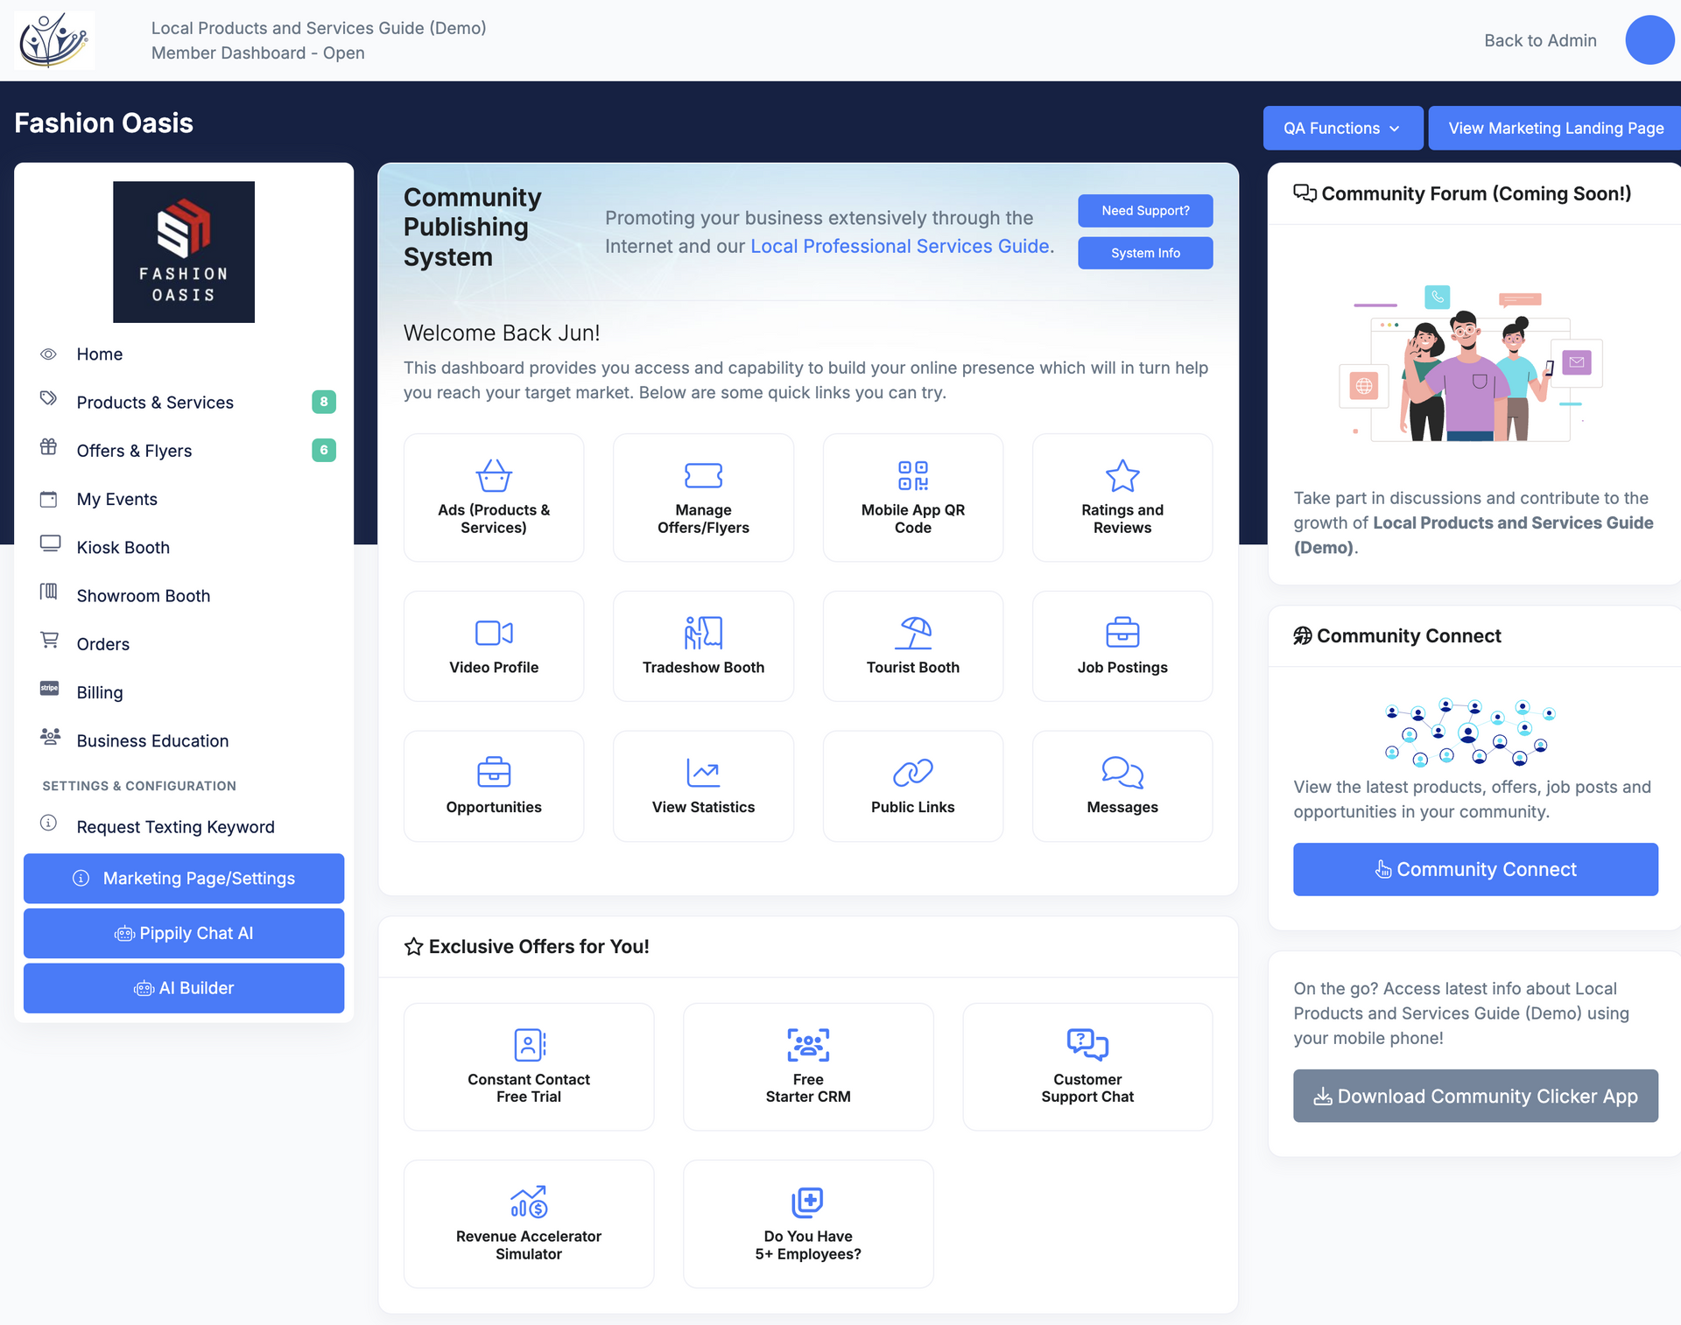Screen dimensions: 1681x1325
Task: Click the Need Support? button
Action: pyautogui.click(x=1144, y=210)
